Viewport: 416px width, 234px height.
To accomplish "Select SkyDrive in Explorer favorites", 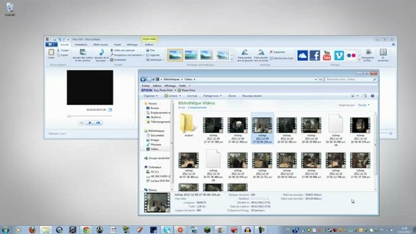I will 154,117.
